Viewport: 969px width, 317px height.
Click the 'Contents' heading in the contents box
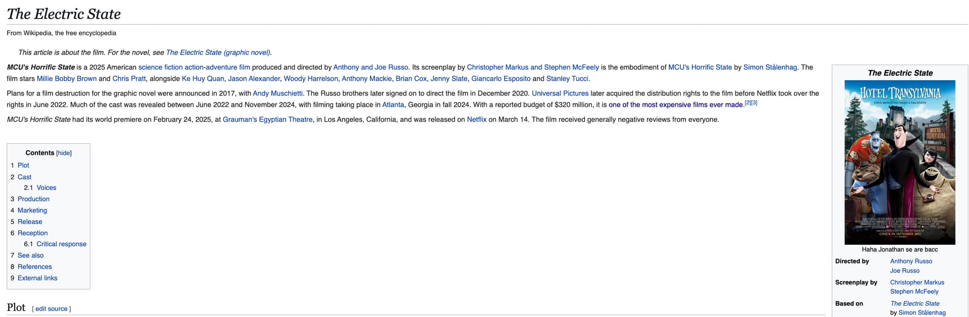pos(40,153)
